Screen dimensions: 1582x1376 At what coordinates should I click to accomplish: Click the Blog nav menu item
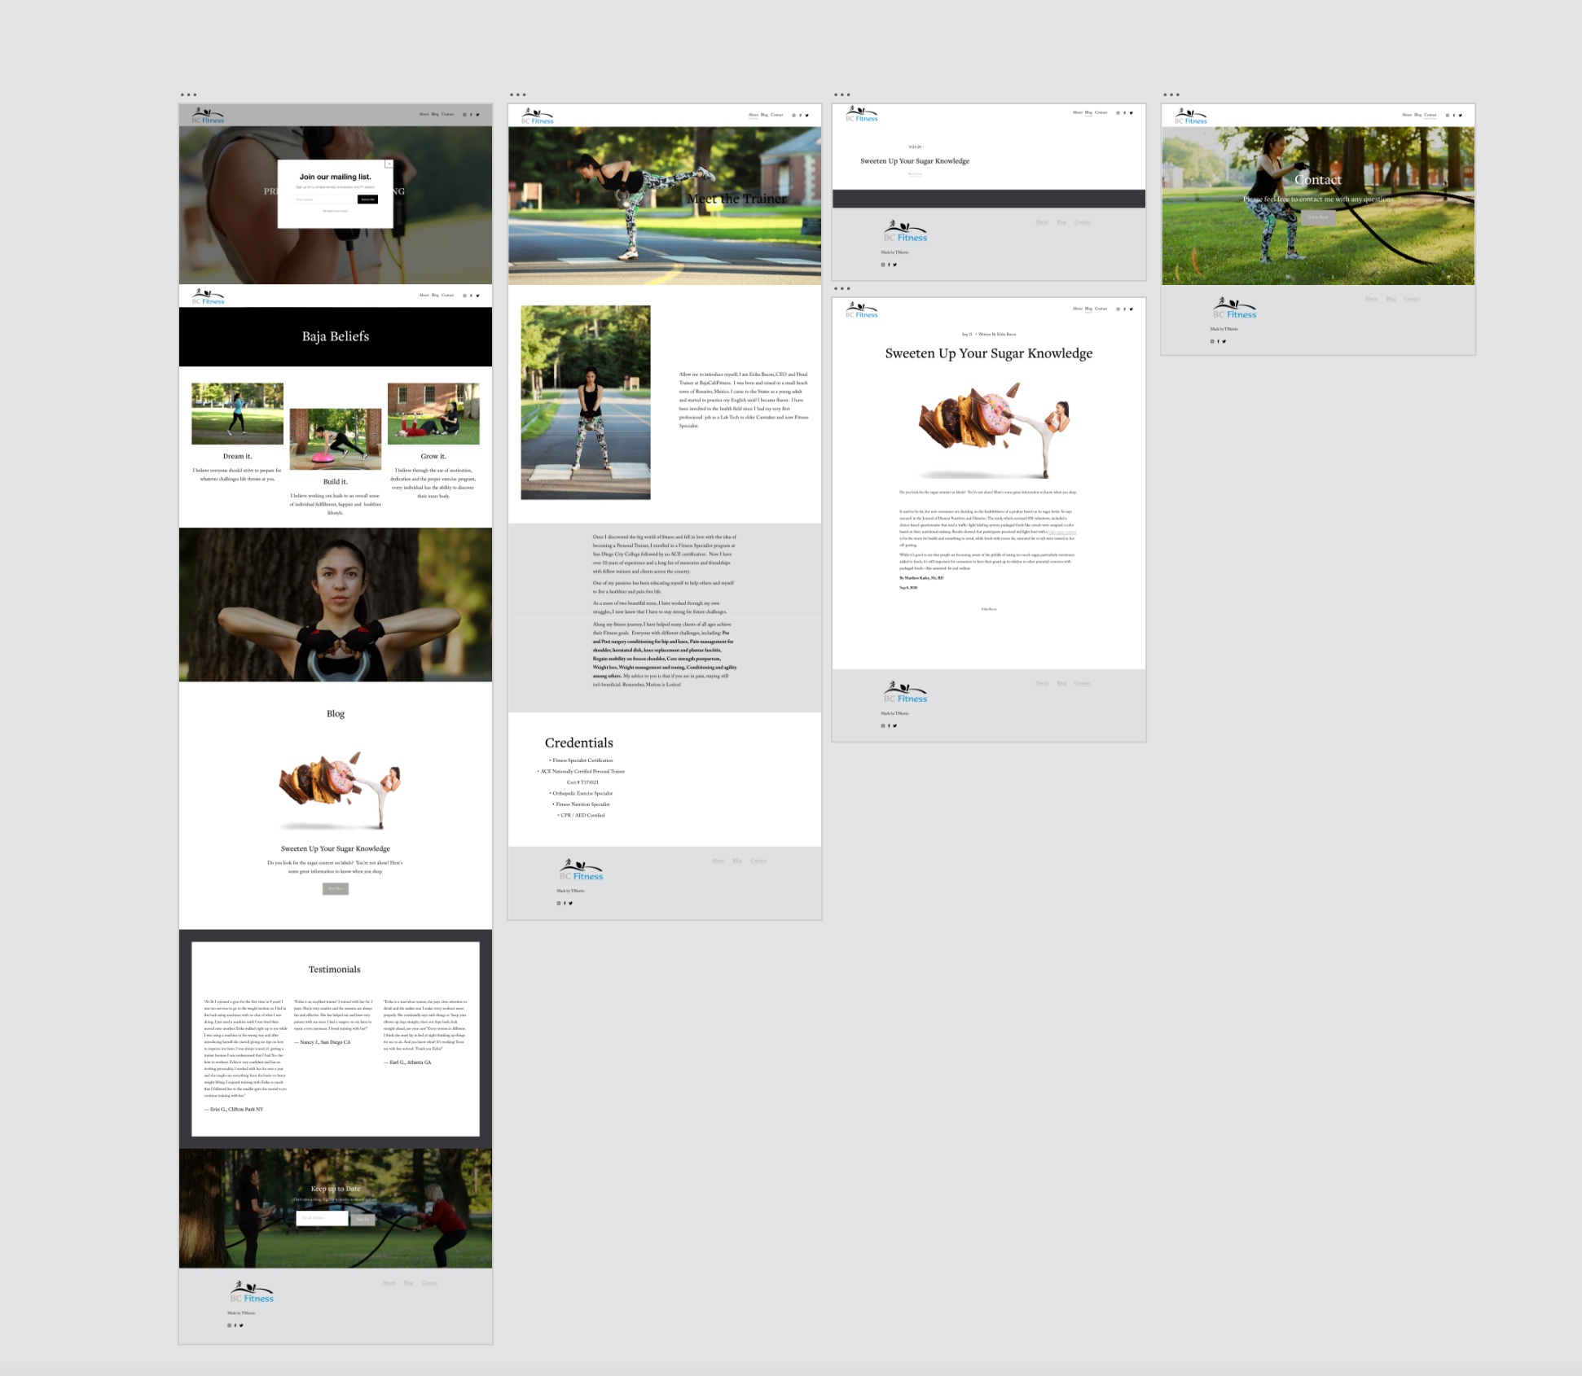pyautogui.click(x=436, y=116)
